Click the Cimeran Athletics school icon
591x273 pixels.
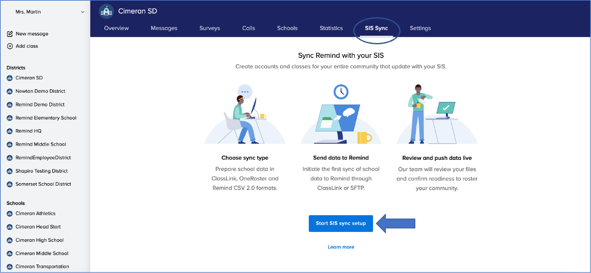[10, 213]
